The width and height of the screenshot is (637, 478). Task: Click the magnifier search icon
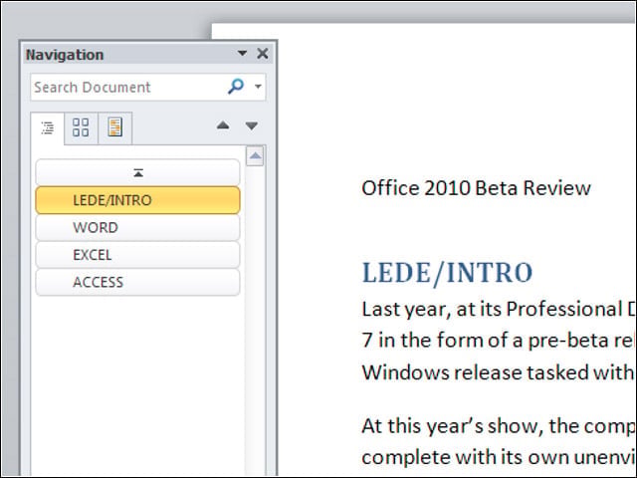(236, 87)
